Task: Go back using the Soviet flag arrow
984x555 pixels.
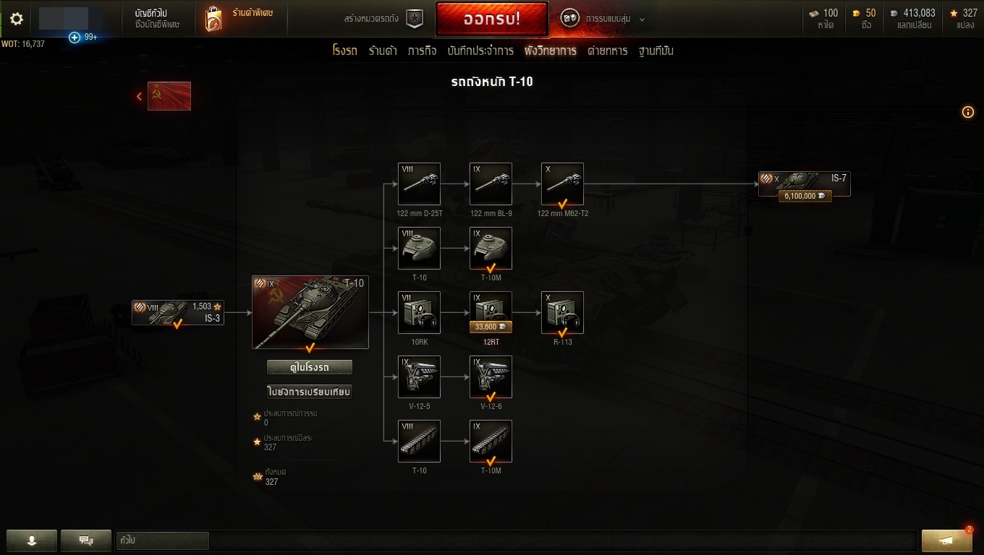Action: click(164, 96)
